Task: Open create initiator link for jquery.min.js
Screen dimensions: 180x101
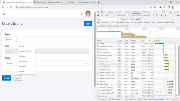Action: [x=133, y=61]
